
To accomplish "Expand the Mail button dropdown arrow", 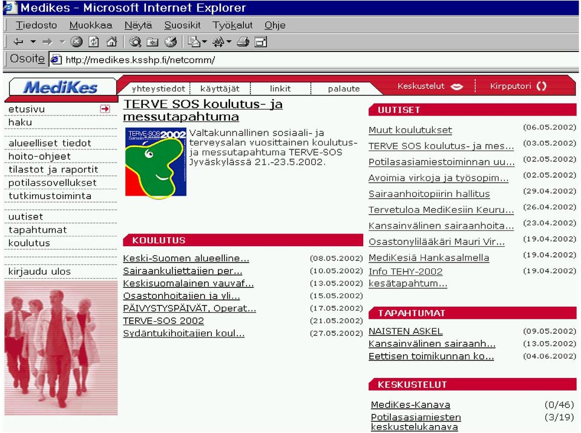I will tap(205, 42).
